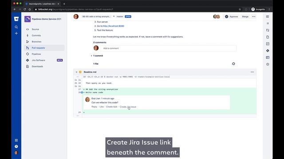Open Commits in the repository navigation

pos(36,35)
